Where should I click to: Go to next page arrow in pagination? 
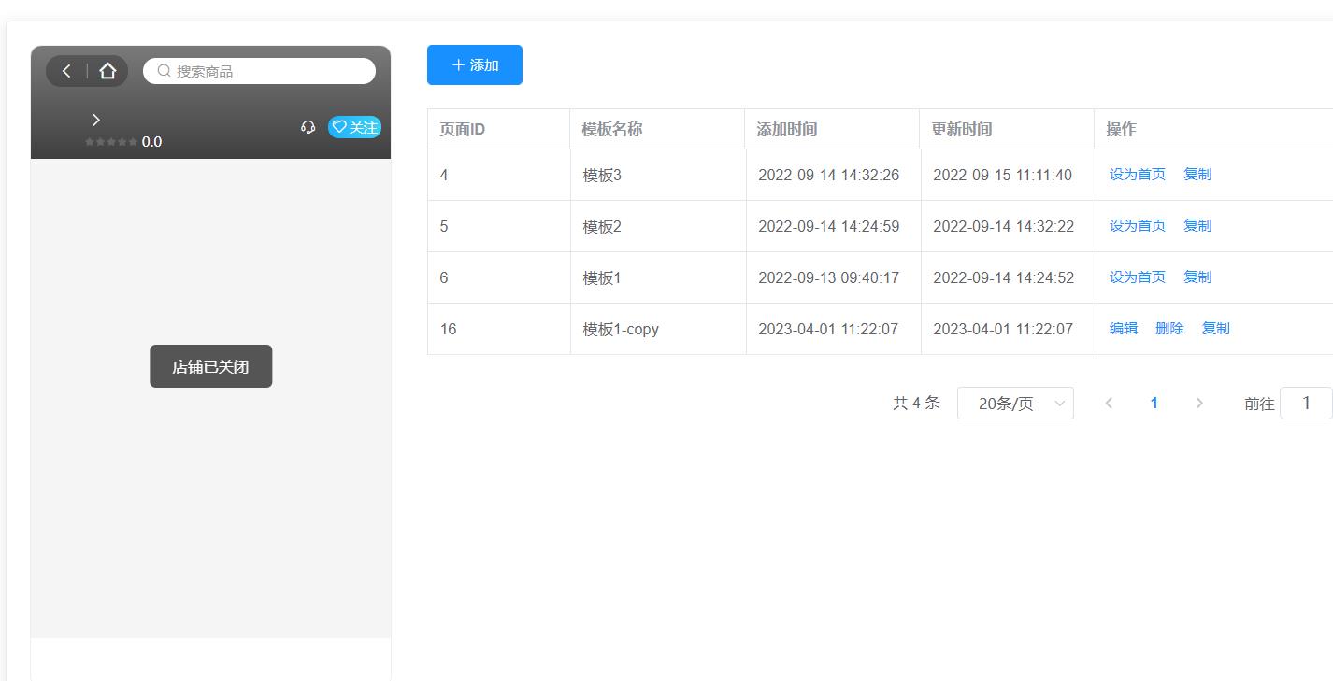1199,403
